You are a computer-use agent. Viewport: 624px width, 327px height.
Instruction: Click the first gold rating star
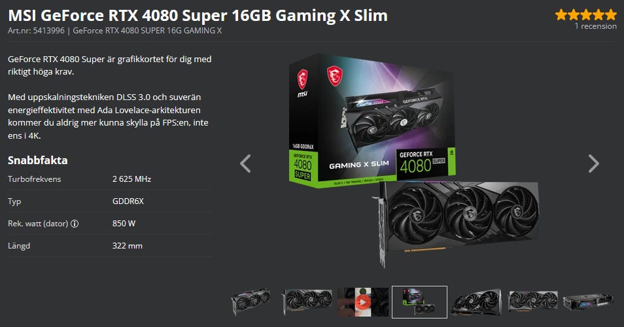[561, 15]
